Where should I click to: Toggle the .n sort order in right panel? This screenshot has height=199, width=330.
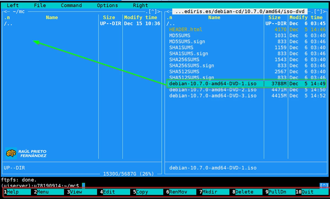(169, 18)
